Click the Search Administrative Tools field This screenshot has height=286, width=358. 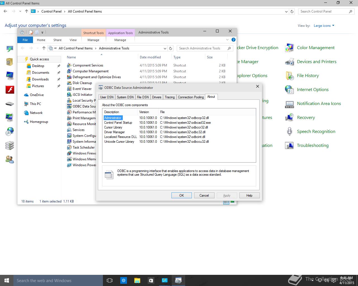205,48
